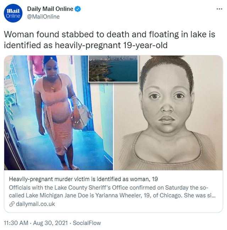This screenshot has height=230, width=227.
Task: Open the 'Heavily-pregnant murder victim' card headline
Action: pos(83,179)
